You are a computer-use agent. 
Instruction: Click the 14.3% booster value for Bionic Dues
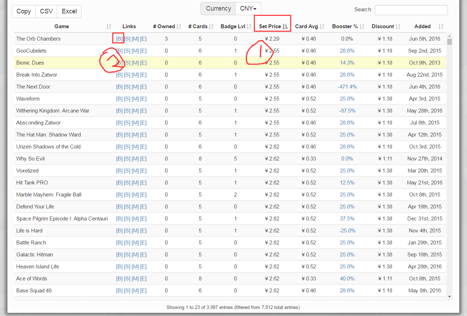coord(347,63)
